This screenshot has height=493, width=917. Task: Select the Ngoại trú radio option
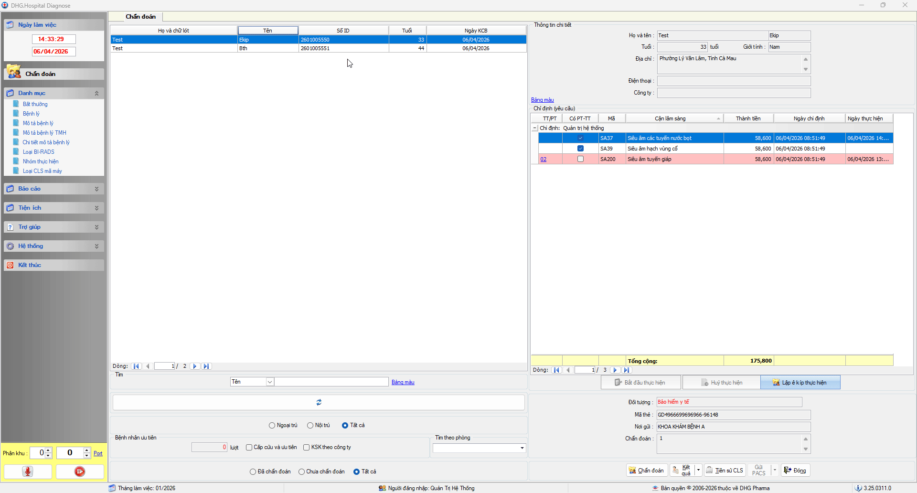272,426
